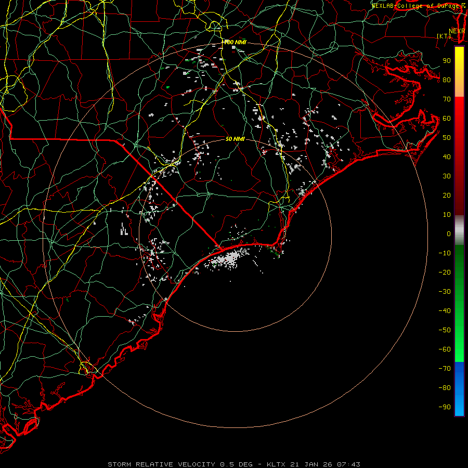This screenshot has width=468, height=468.
Task: Click the large gray echo cluster offshore near the radar
Action: (x=228, y=258)
